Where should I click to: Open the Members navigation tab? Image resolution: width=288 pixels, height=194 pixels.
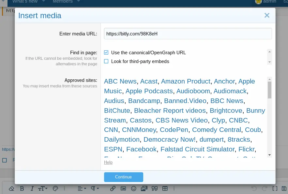pyautogui.click(x=63, y=2)
